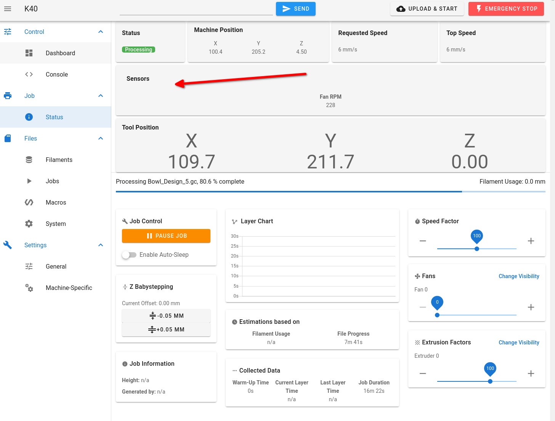Click the Macros polymer icon
The width and height of the screenshot is (555, 421).
click(x=29, y=202)
